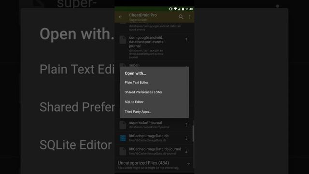Open more options for libCachedImageData.db-journal

click(186, 151)
